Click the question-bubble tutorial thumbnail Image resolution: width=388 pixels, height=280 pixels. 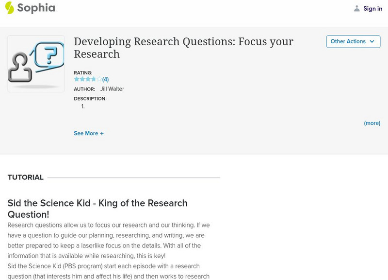(36, 64)
